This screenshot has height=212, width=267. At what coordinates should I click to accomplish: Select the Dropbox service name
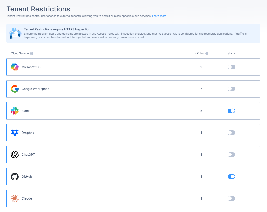(28, 133)
